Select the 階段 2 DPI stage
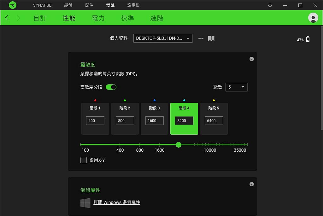The image size is (323, 216). (x=125, y=108)
